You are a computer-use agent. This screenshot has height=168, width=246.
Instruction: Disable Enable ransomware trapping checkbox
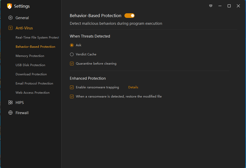[72, 87]
